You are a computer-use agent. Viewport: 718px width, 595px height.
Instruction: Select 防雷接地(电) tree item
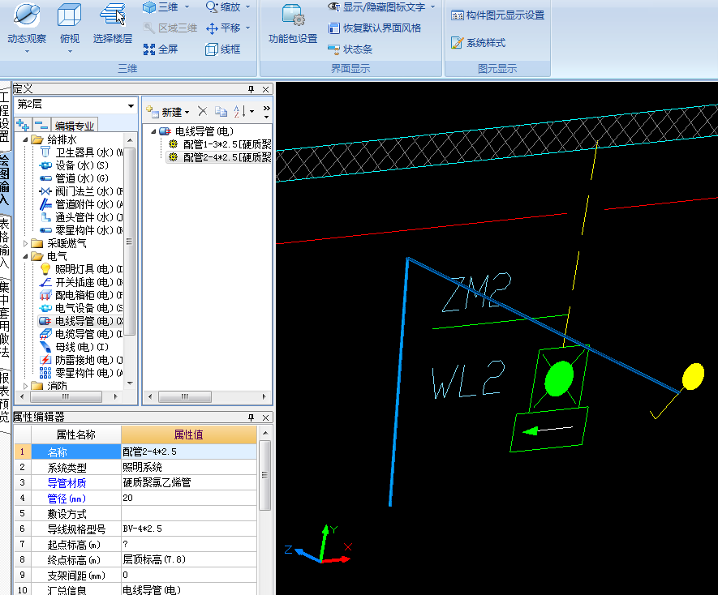coord(81,360)
